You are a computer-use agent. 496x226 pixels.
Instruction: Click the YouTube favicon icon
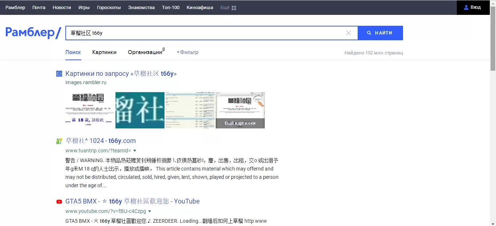coord(59,202)
